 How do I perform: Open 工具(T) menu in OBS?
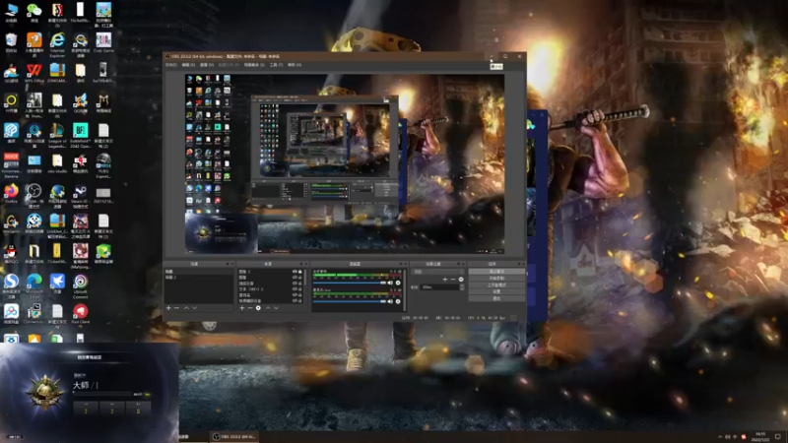[x=276, y=65]
